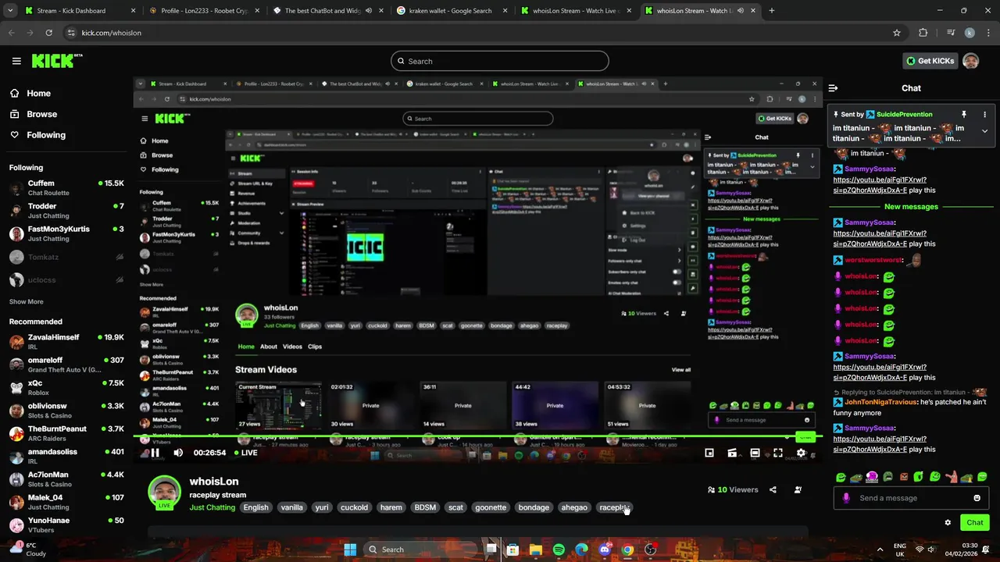Click the follow-user icon beside share

(x=798, y=490)
